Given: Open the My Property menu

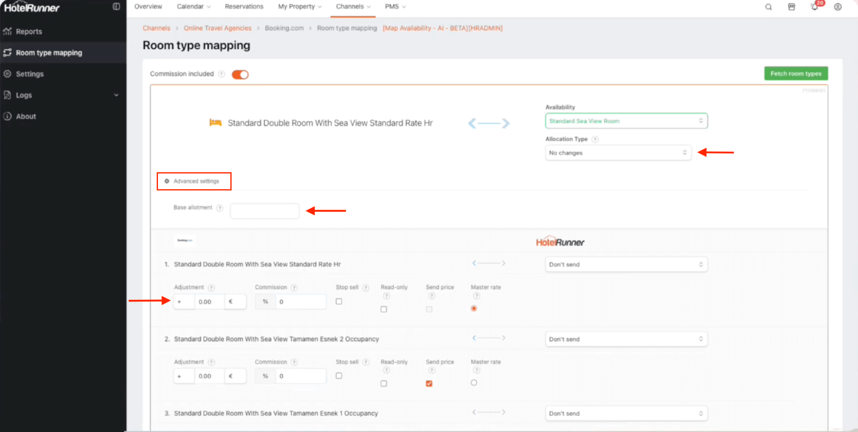Looking at the screenshot, I should click(300, 7).
